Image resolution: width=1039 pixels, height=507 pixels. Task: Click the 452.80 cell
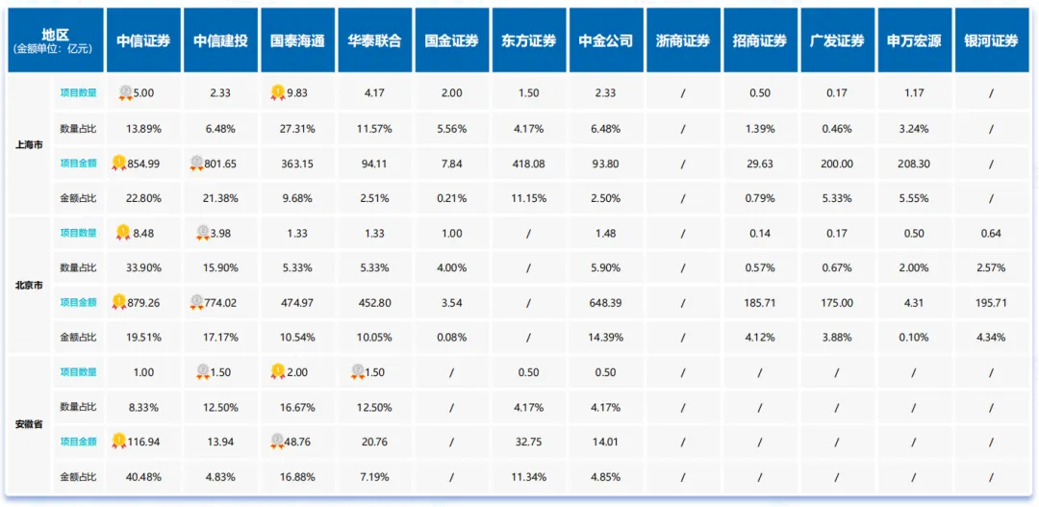click(374, 303)
